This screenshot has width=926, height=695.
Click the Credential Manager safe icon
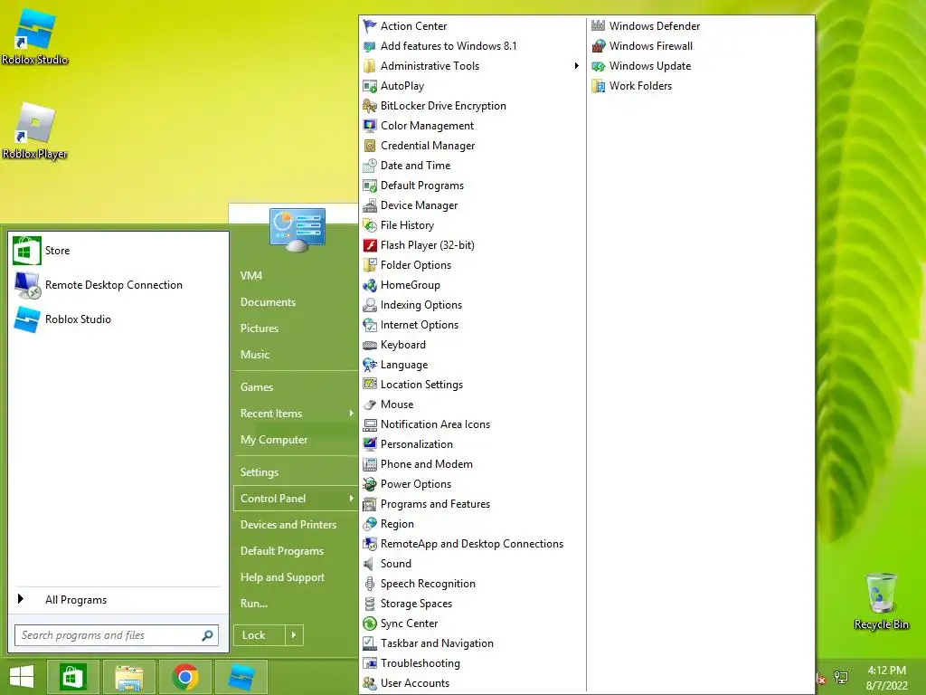pos(370,146)
